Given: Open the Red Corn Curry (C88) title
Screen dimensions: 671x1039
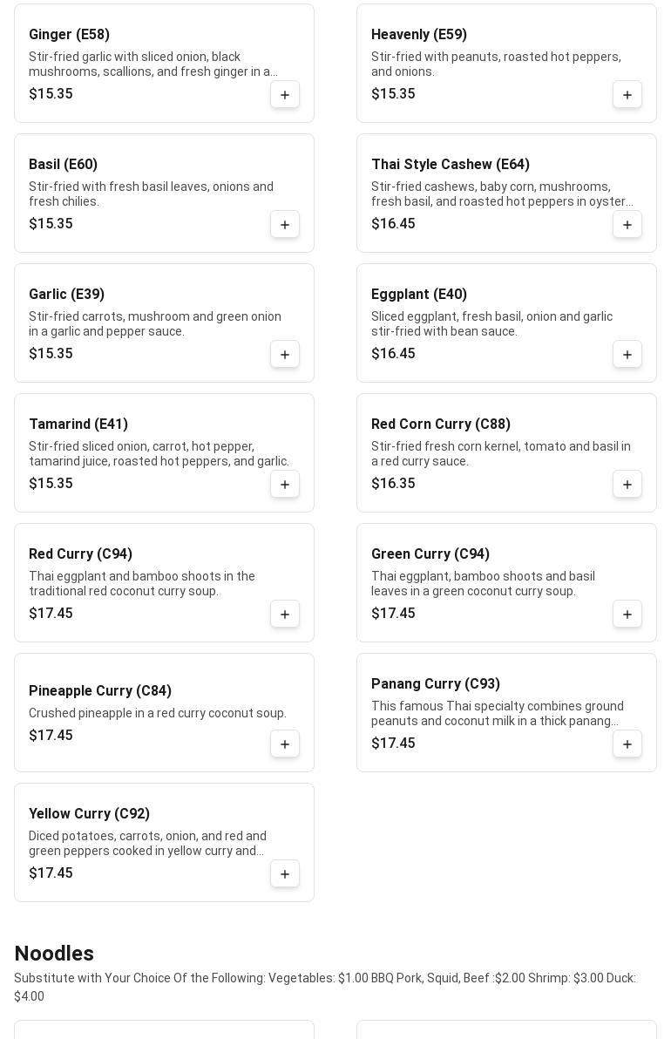Looking at the screenshot, I should click(x=441, y=424).
